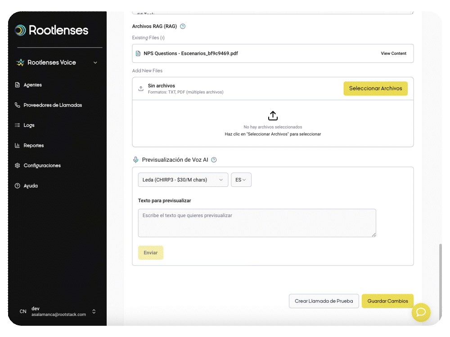Click the large upload icon in drop area
This screenshot has height=337, width=450.
273,116
